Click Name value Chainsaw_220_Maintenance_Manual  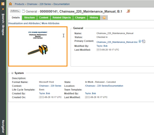[x=115, y=33]
